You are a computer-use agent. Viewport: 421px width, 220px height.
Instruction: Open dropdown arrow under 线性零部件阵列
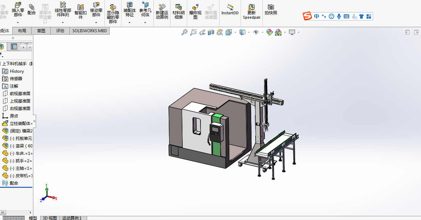pos(63,22)
